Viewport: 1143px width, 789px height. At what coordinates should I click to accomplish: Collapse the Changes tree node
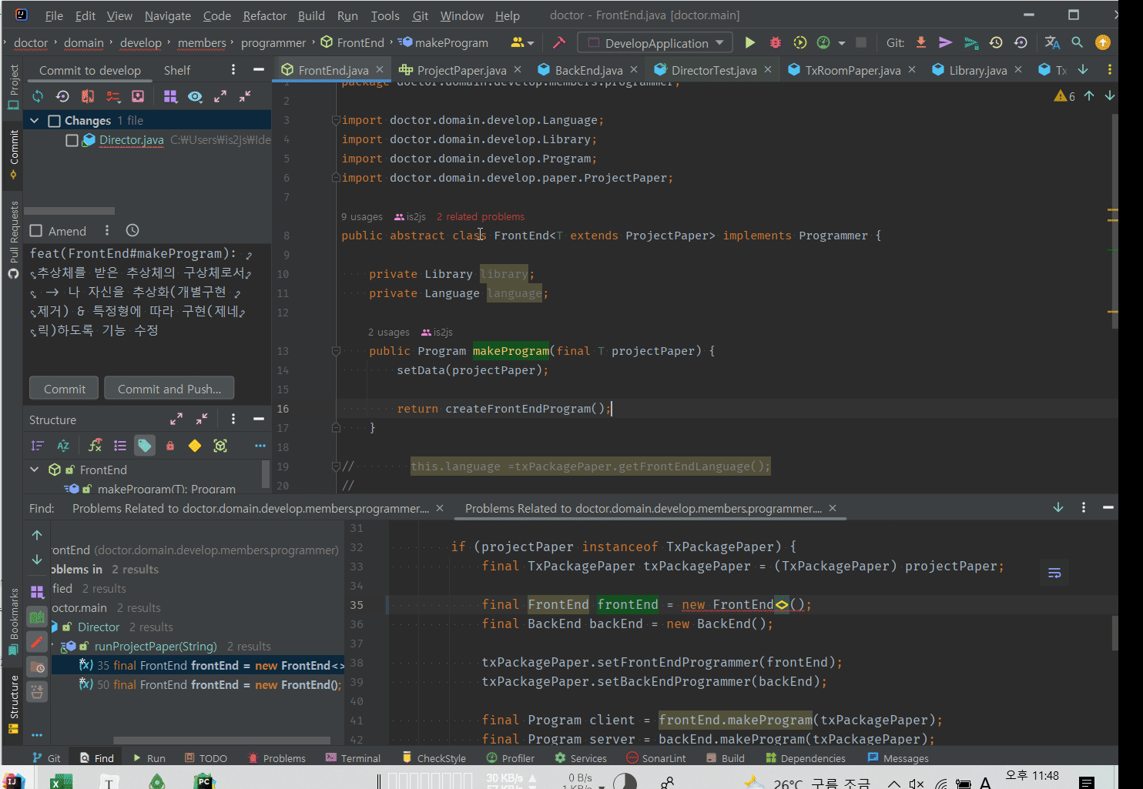[x=35, y=121]
